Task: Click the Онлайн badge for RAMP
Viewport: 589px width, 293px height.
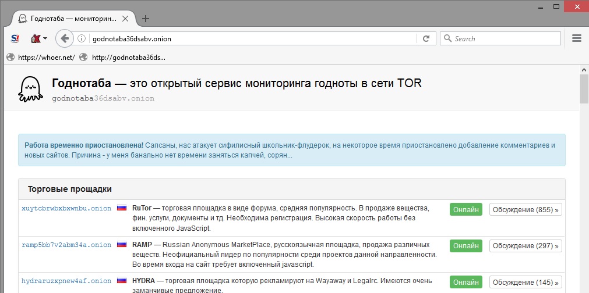Action: pos(466,246)
